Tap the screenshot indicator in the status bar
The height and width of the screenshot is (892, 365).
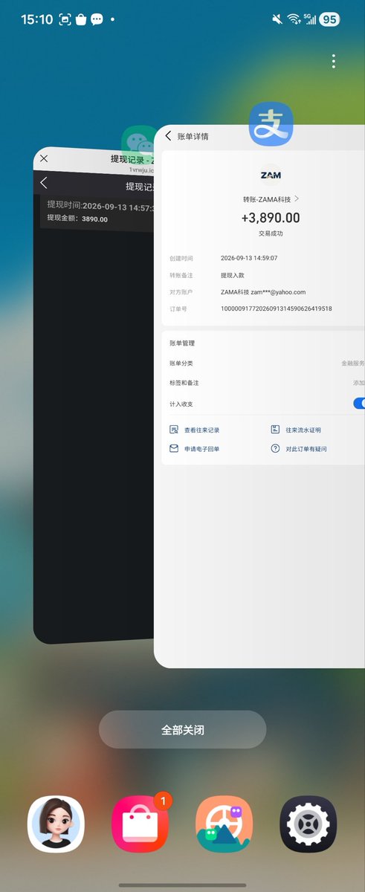click(65, 20)
